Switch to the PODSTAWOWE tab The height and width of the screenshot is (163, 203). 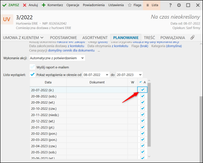63,38
